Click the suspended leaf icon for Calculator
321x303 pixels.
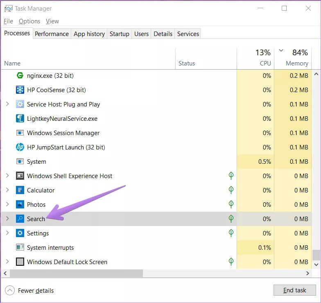pos(231,190)
